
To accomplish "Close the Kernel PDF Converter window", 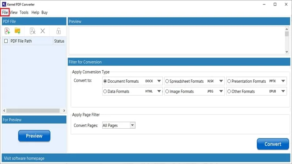I will point(286,4).
